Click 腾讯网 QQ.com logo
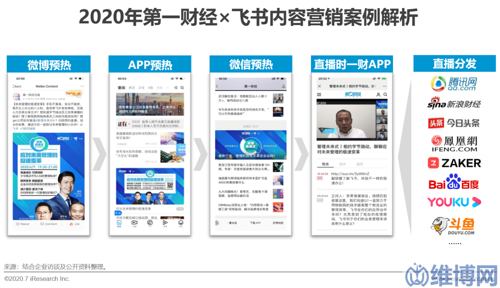The image size is (500, 288). (454, 83)
